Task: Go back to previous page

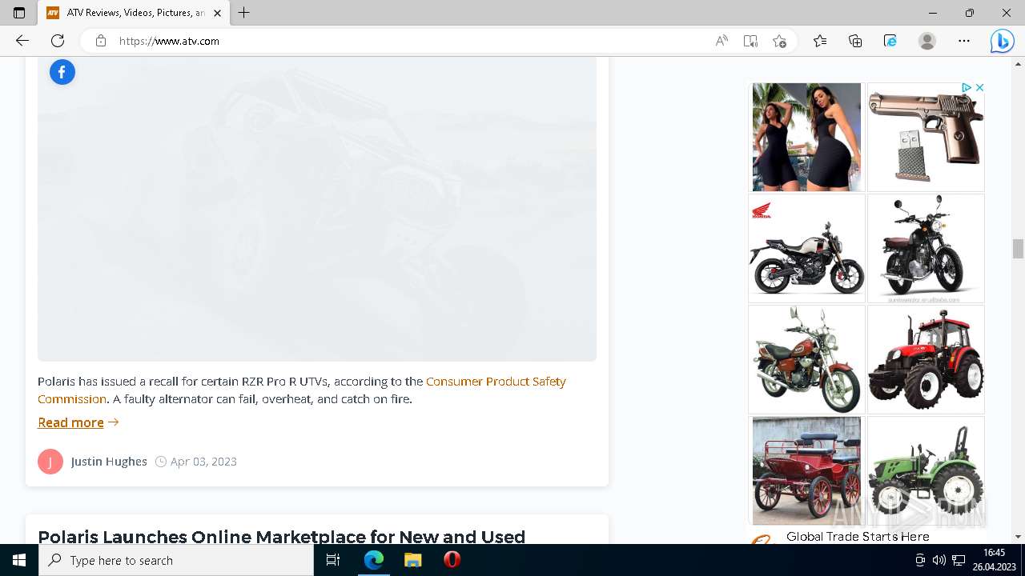Action: [22, 41]
